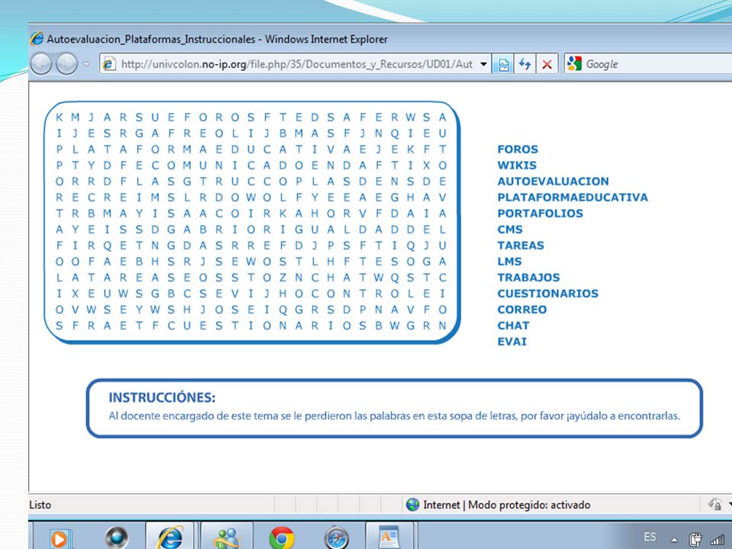Click the Google search provider icon
Viewport: 732px width, 549px height.
(x=574, y=63)
